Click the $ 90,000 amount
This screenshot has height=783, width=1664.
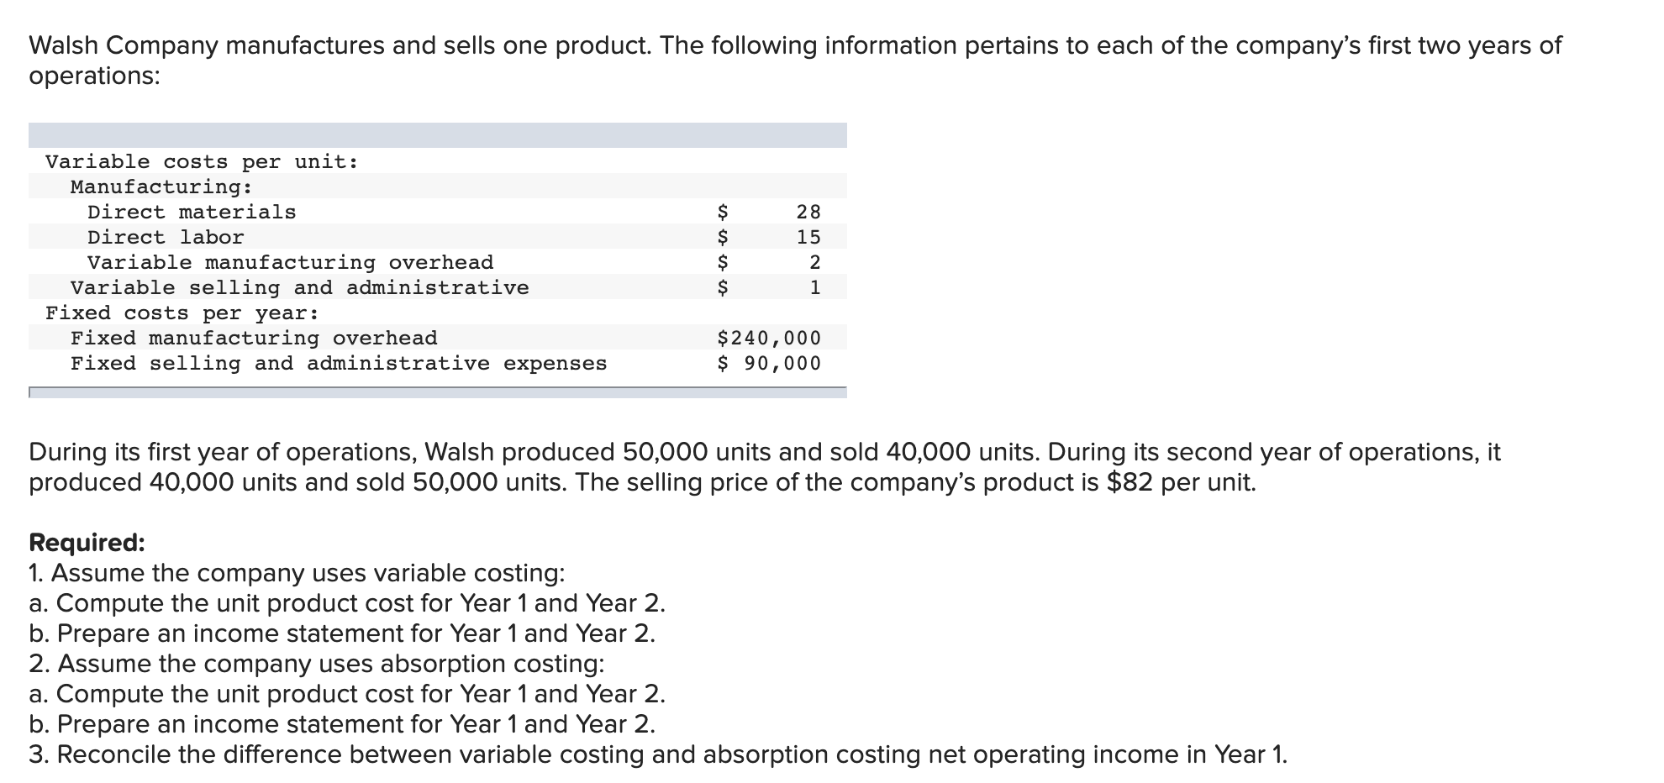(769, 363)
